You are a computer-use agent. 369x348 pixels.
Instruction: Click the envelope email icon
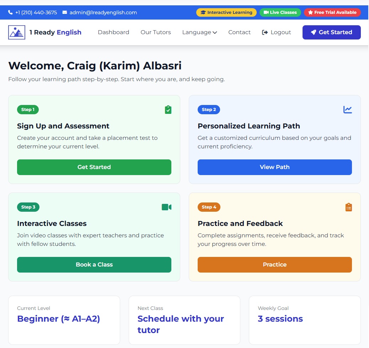click(64, 12)
